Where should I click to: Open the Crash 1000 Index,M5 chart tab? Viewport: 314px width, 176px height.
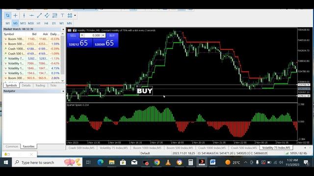(212, 148)
